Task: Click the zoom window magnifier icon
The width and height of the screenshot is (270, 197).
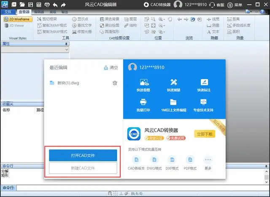Action: coord(153,19)
